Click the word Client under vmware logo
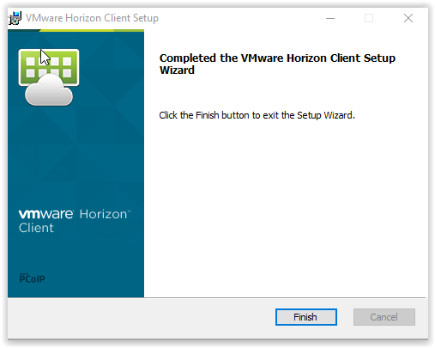The height and width of the screenshot is (348, 435). tap(36, 228)
